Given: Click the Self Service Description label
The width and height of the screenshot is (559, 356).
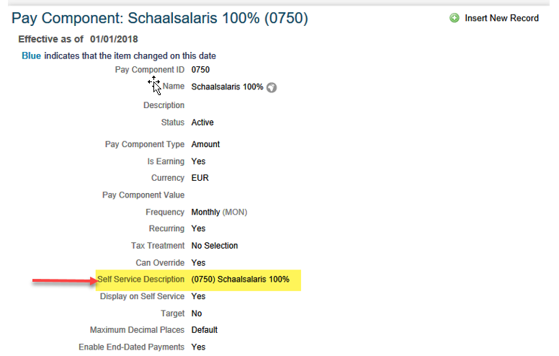Looking at the screenshot, I should 140,280.
